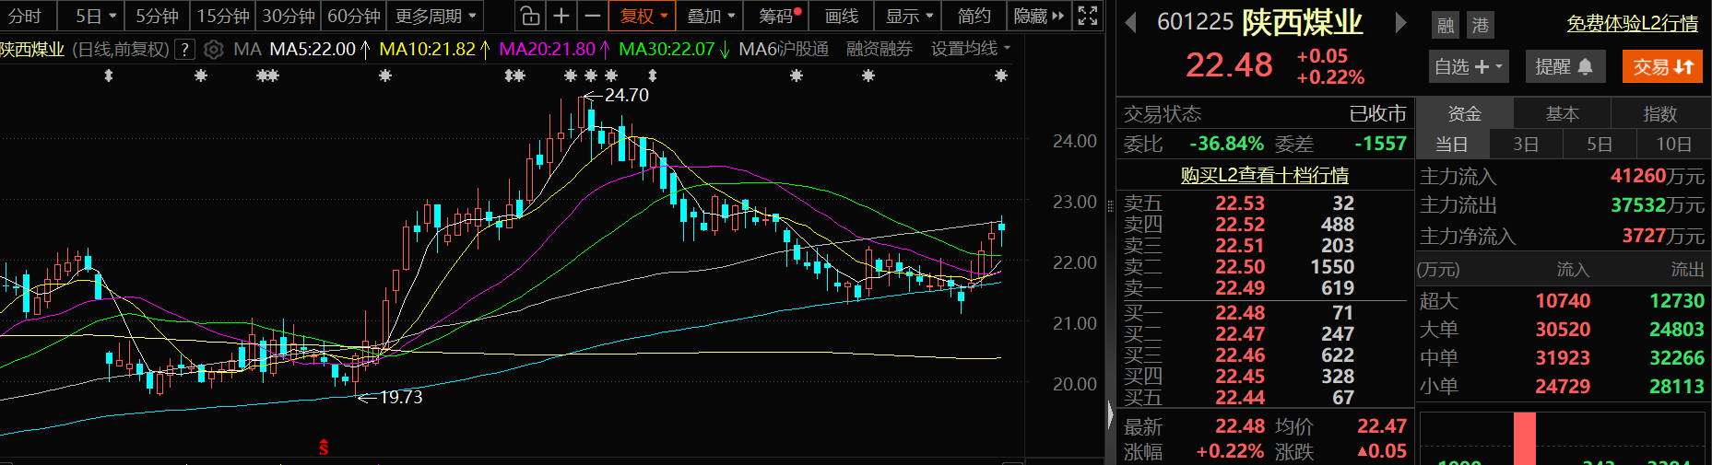The height and width of the screenshot is (465, 1712).
Task: Toggle 画线 drawing mode
Action: coord(841,16)
